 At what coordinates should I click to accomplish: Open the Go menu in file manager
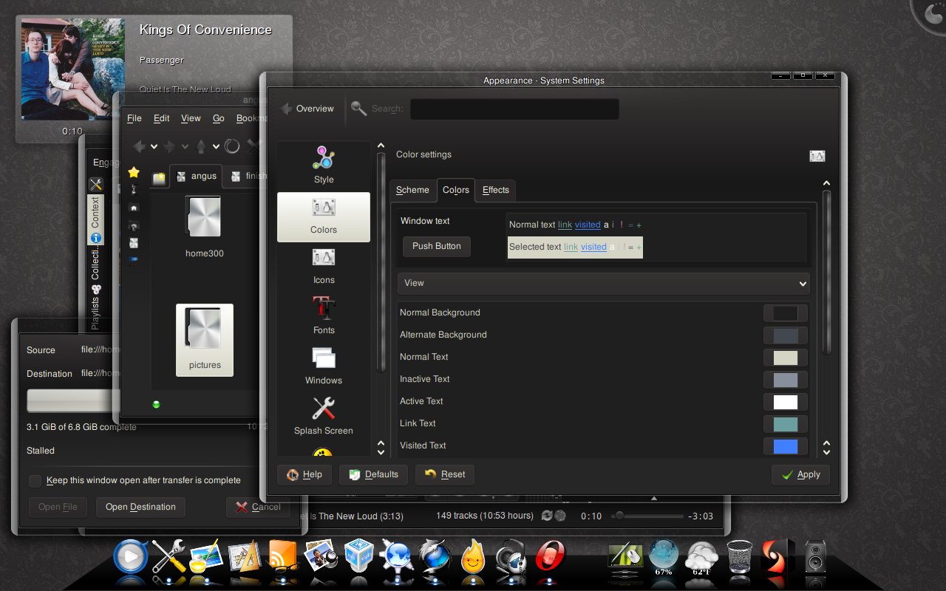tap(219, 118)
